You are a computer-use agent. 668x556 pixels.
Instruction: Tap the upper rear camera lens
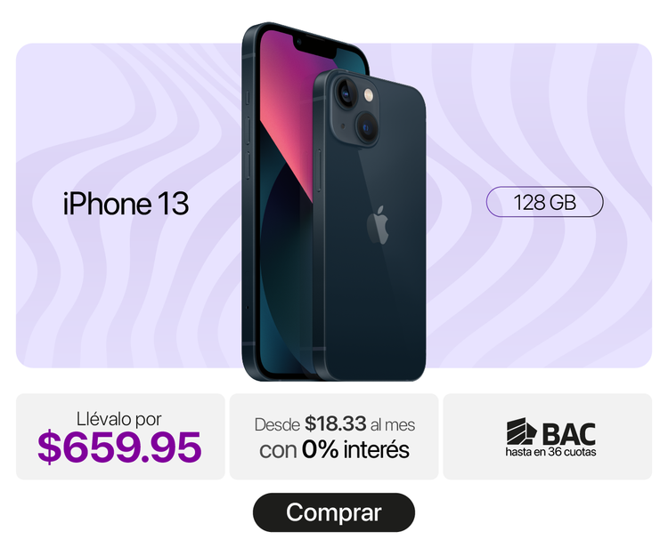(x=346, y=93)
